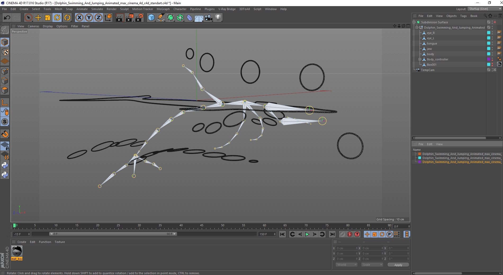The width and height of the screenshot is (503, 275).
Task: Toggle X axis lock
Action: coord(79,17)
